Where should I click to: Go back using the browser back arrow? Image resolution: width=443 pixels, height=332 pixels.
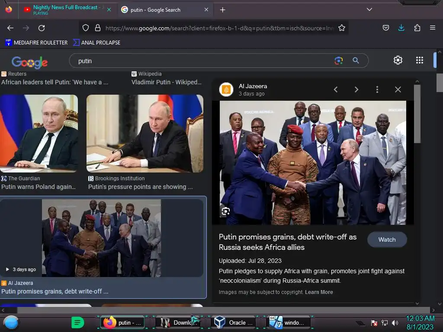(x=10, y=28)
